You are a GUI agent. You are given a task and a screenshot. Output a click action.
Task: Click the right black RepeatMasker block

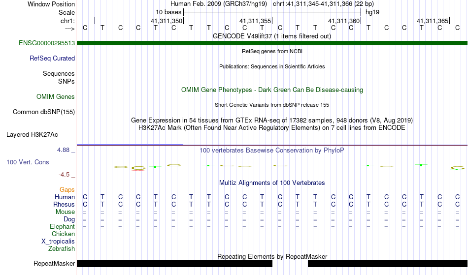click(388, 263)
